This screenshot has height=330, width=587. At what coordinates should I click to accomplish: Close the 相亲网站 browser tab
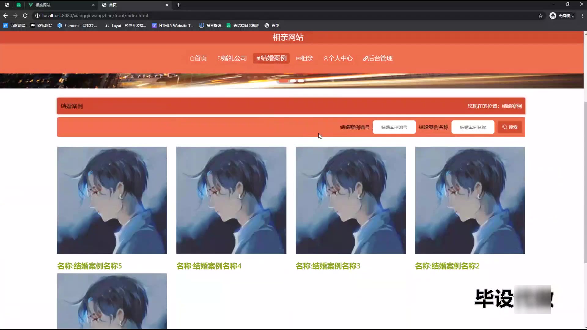coord(93,5)
